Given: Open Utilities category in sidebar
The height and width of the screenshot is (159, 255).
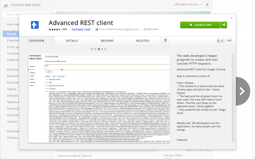Looking at the screenshot, I should (x=12, y=122).
